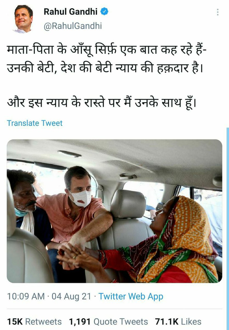Click the 10:09 AM timestamp
The height and width of the screenshot is (330, 229).
[26, 296]
